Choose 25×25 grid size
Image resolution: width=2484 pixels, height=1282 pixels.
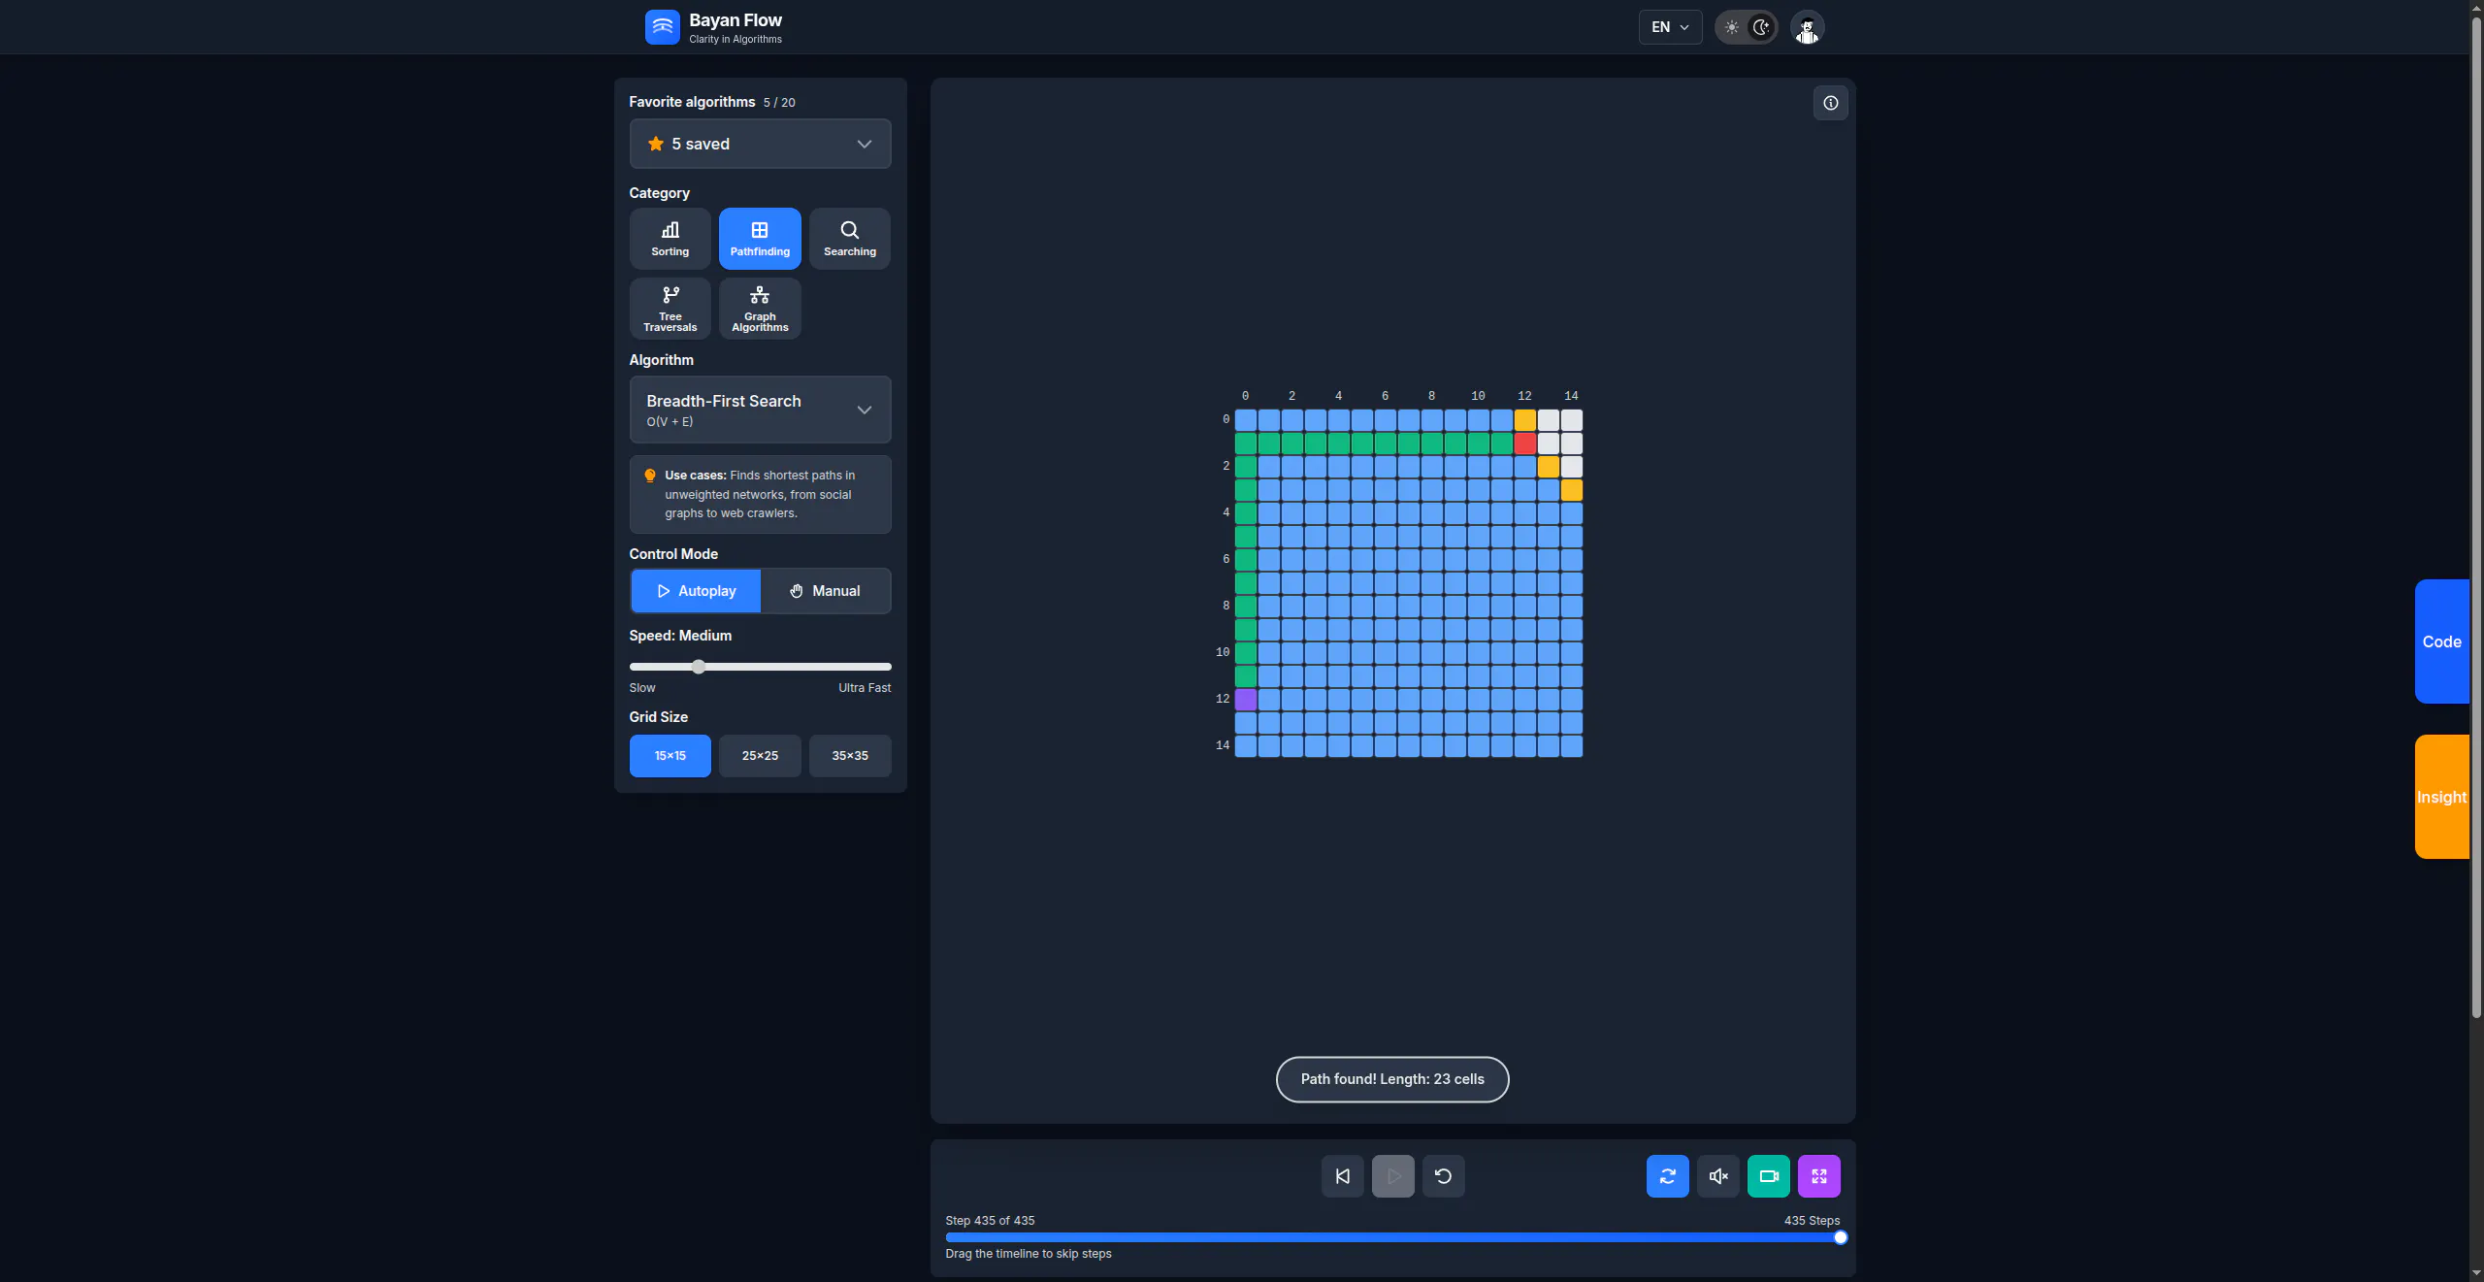[x=760, y=756]
